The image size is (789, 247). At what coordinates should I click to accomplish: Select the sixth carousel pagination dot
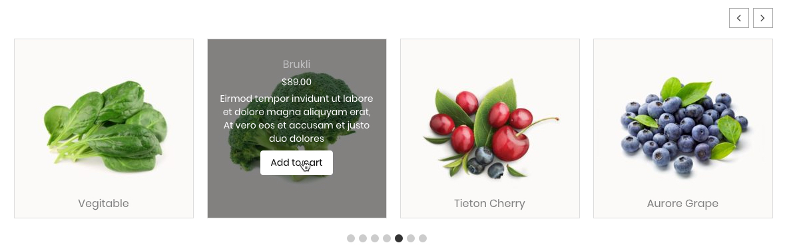(x=411, y=238)
